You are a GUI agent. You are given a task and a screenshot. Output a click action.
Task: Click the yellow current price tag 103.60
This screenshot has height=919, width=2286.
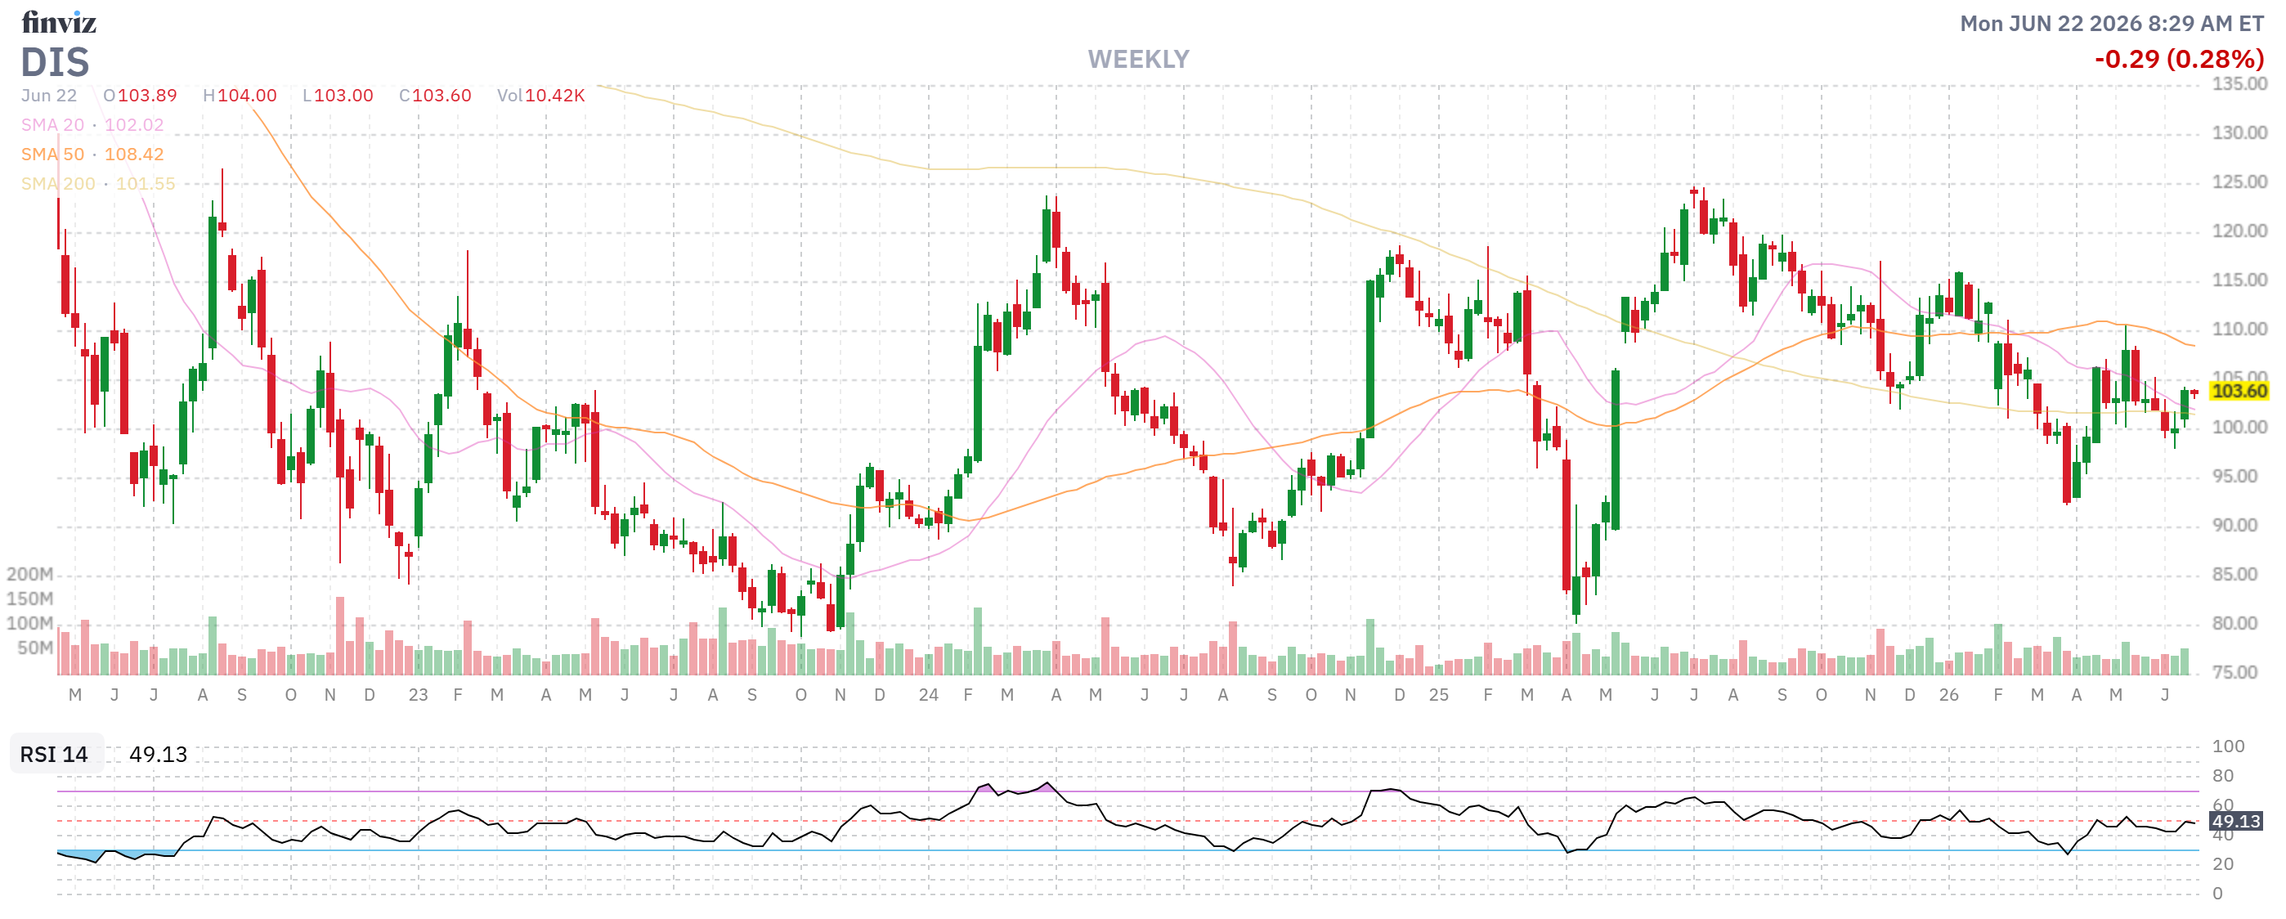coord(2238,391)
